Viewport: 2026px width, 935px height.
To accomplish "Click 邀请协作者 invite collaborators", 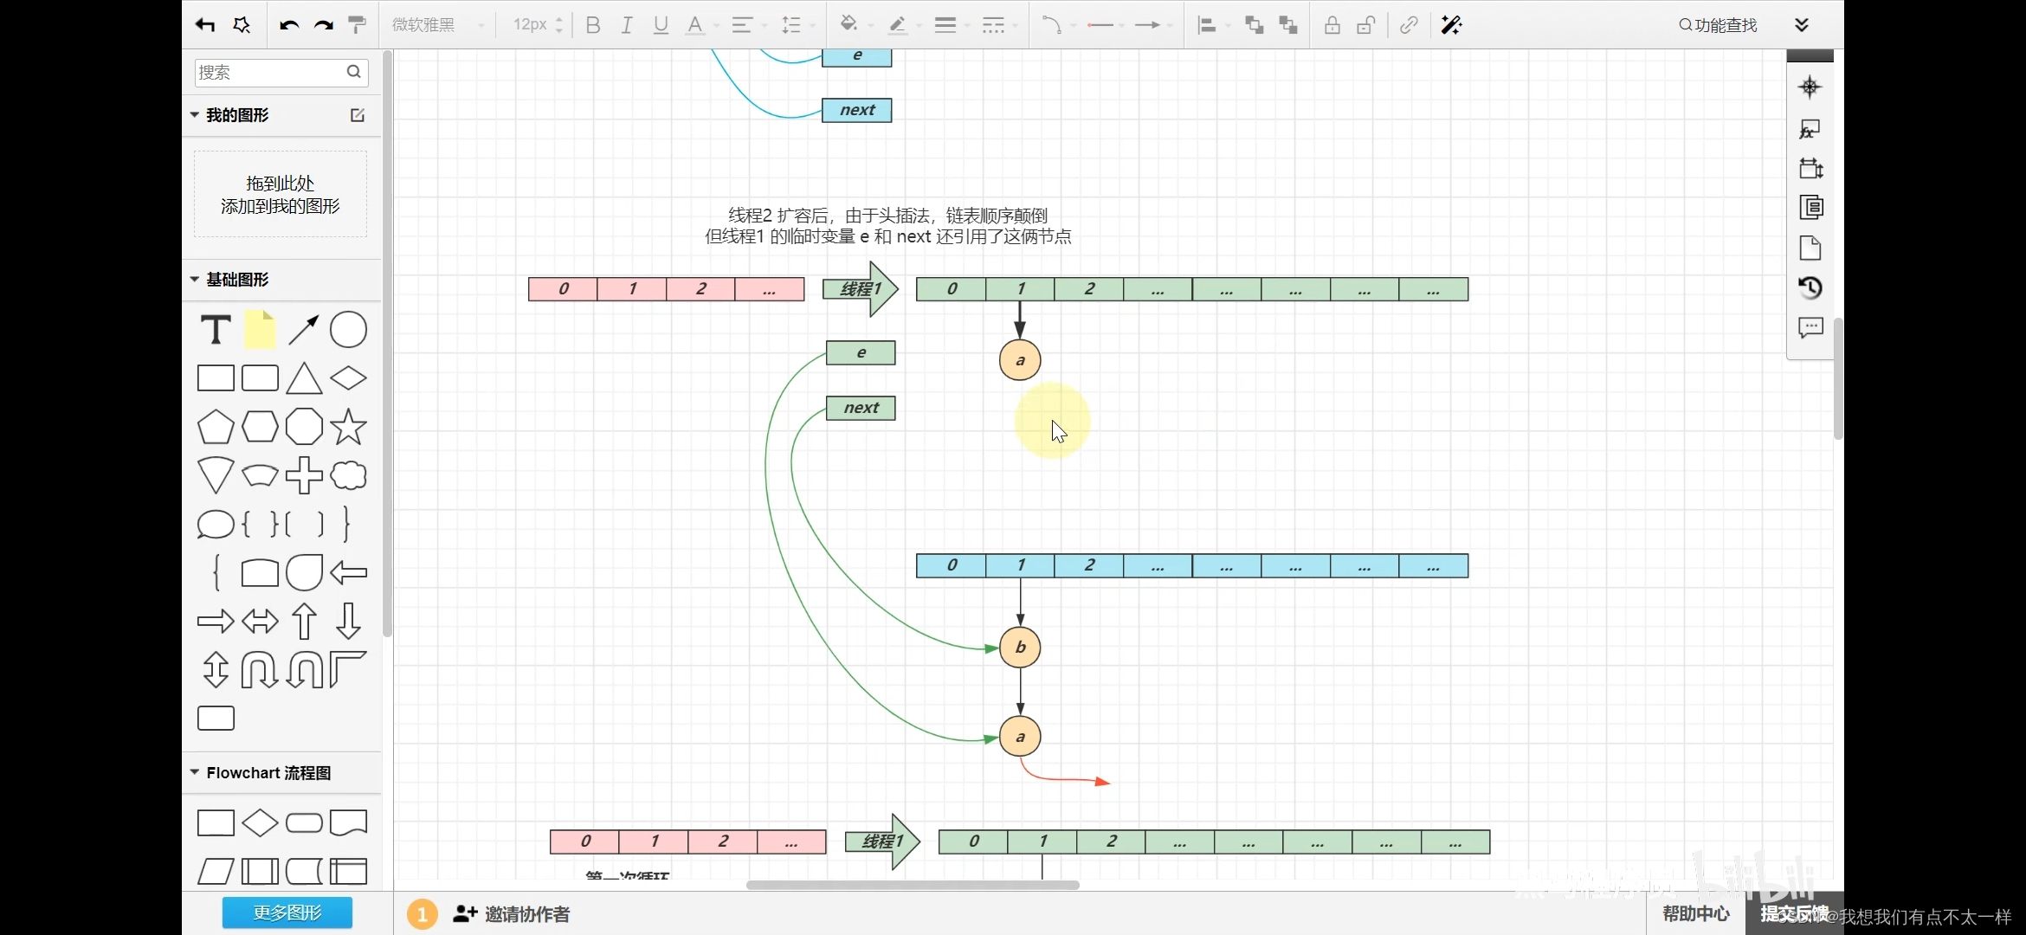I will [512, 914].
